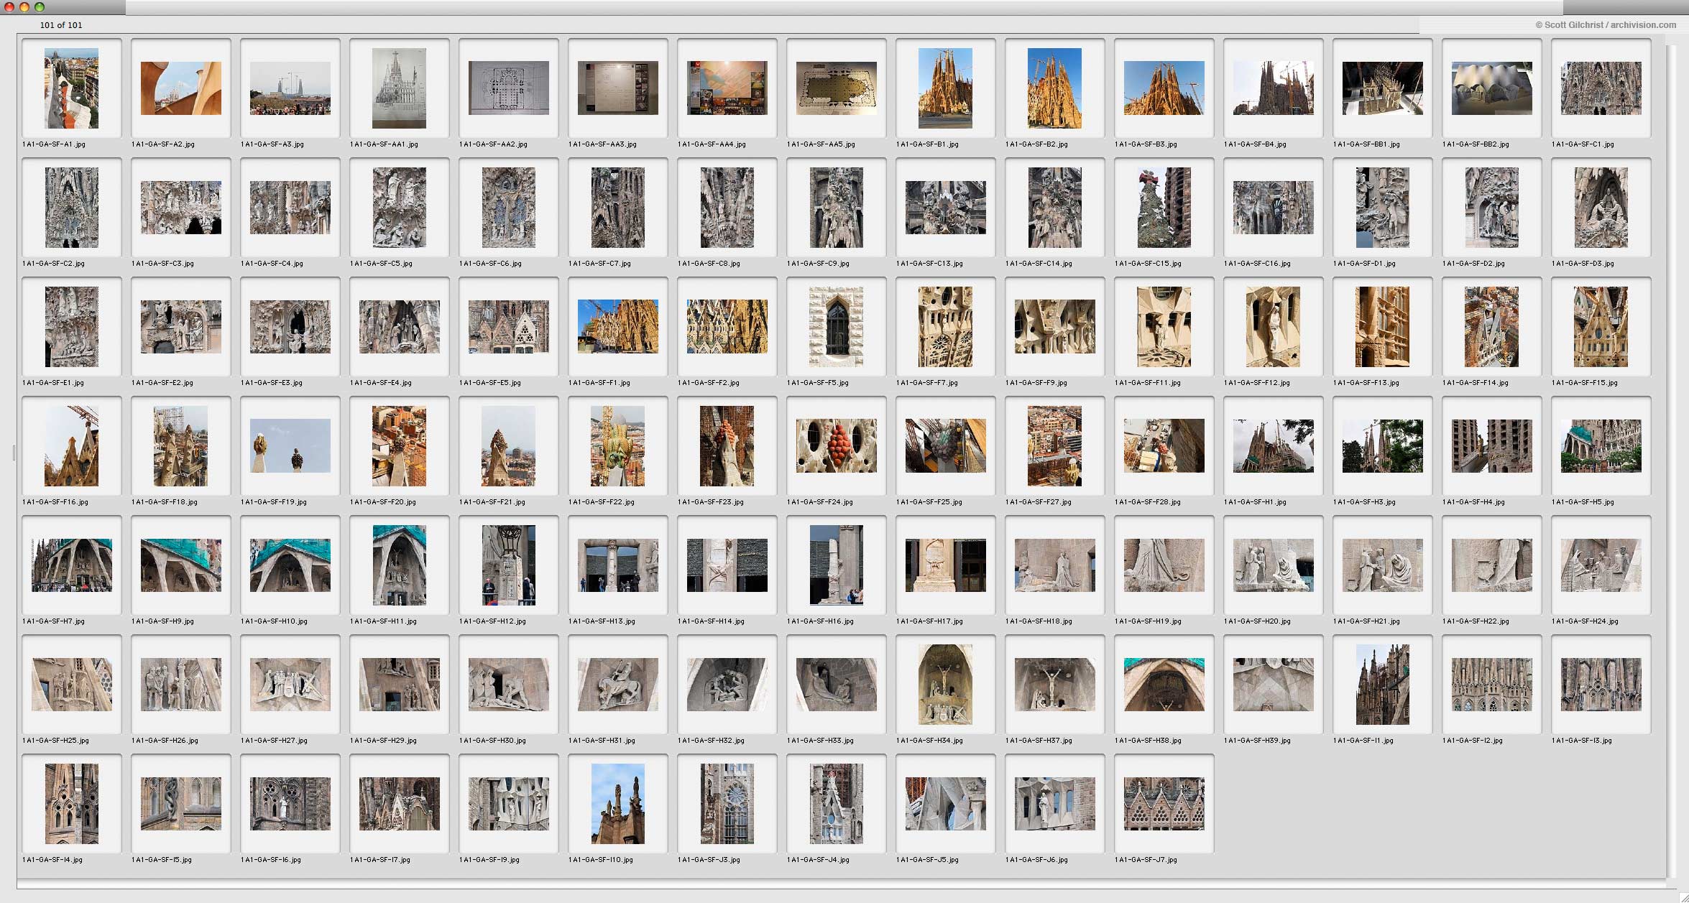Click the '101 of 101' image count
Image resolution: width=1689 pixels, height=903 pixels.
(x=61, y=25)
